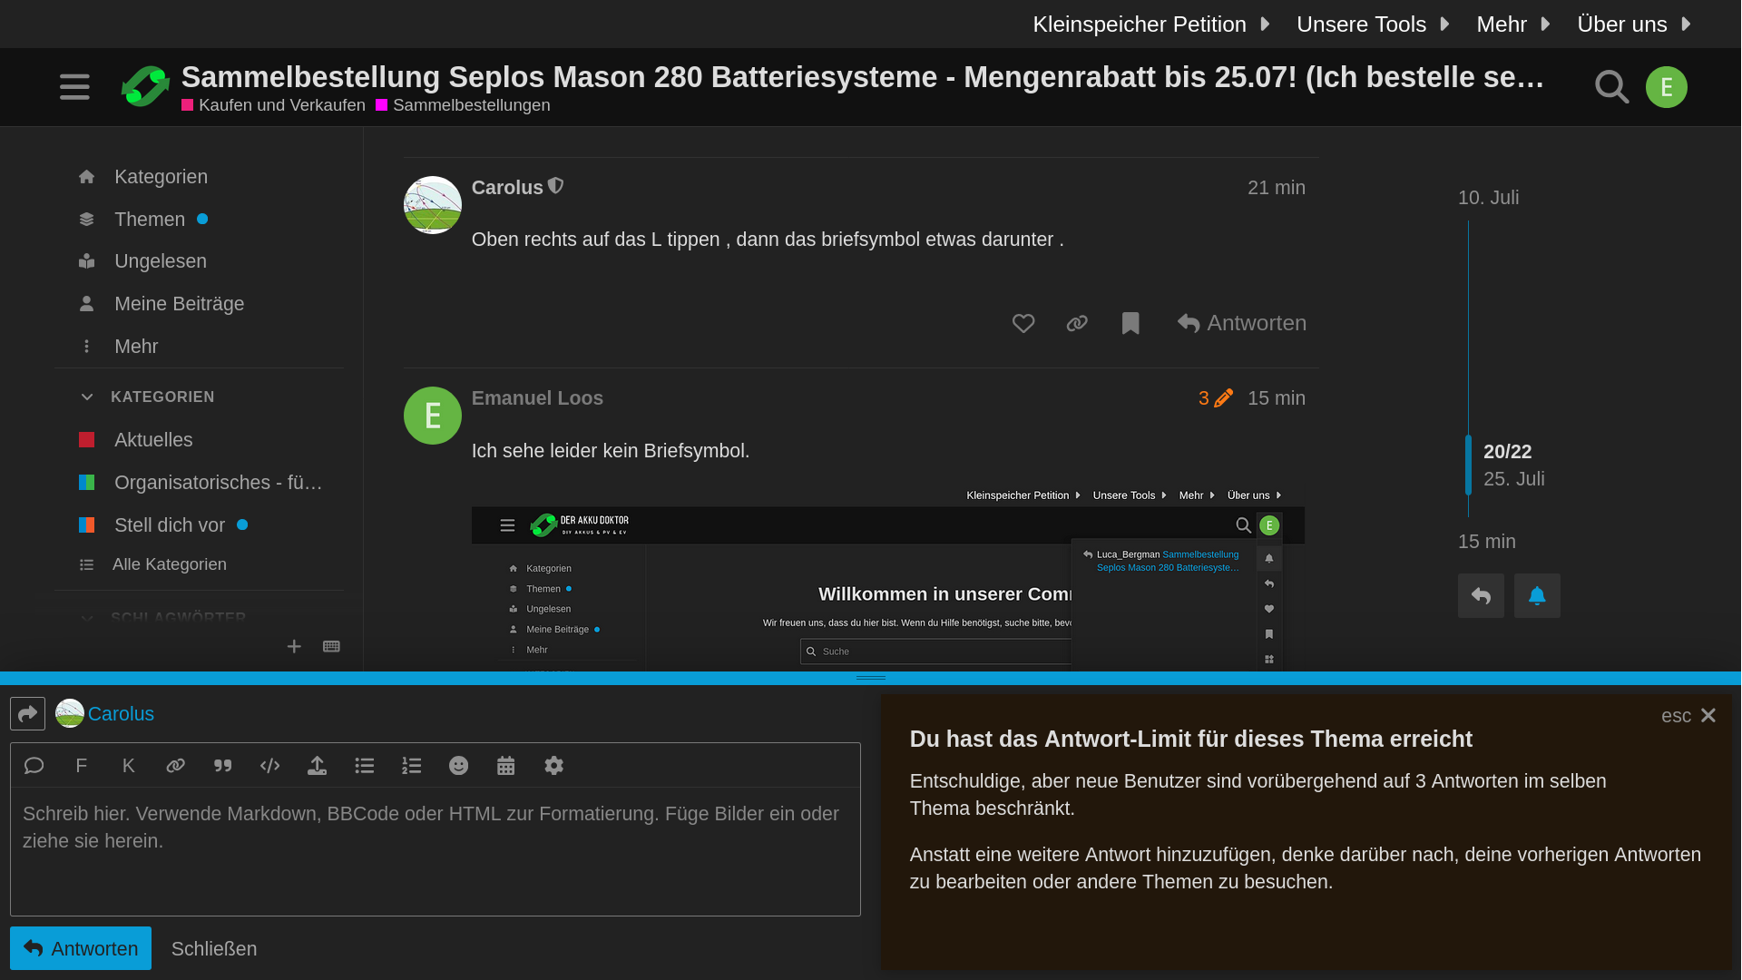This screenshot has width=1742, height=980.
Task: Insert date/time via calendar icon
Action: 505,766
